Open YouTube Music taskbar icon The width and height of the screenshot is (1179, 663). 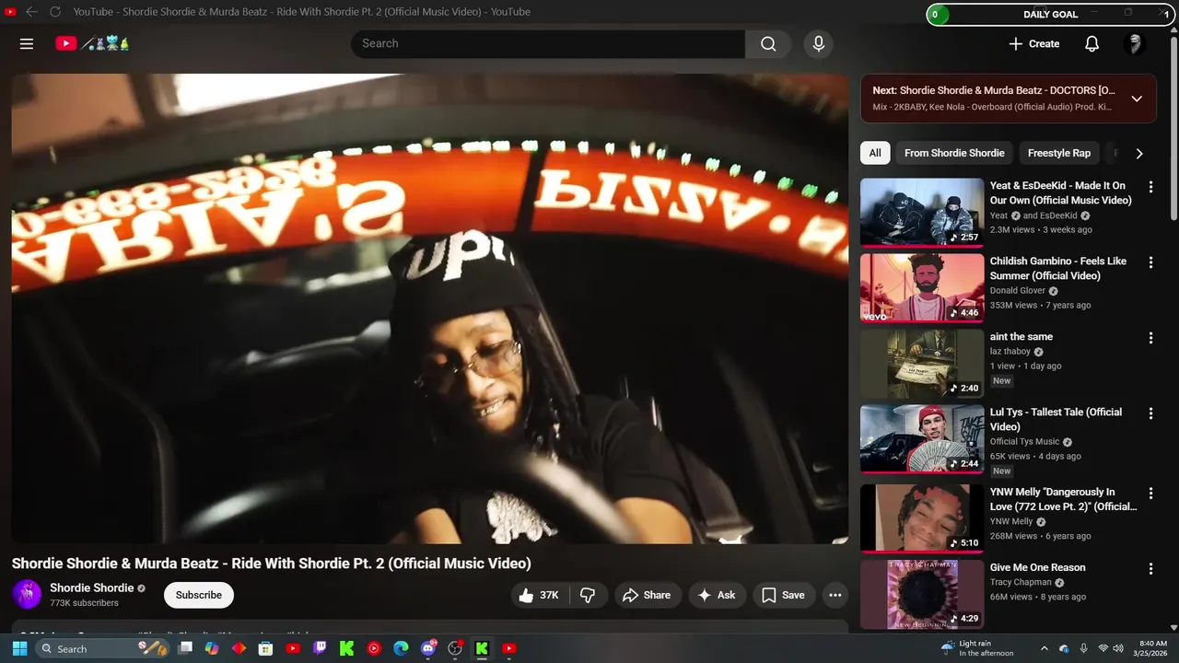point(374,648)
